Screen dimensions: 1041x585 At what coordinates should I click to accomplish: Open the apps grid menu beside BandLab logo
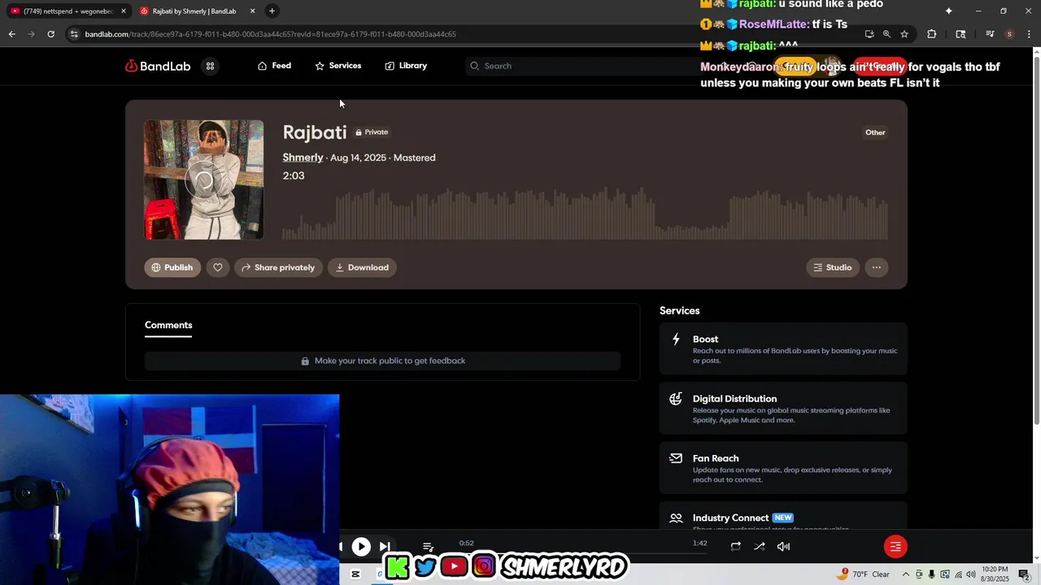coord(210,66)
